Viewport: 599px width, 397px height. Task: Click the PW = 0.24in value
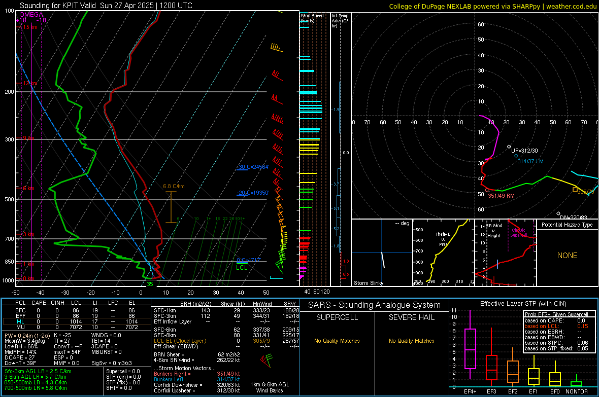[26, 336]
